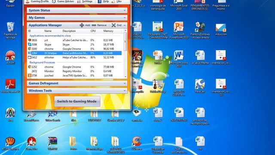Viewport: 275px width, 155px height.
Task: Select the background chrome process 1252
Action: [75, 67]
